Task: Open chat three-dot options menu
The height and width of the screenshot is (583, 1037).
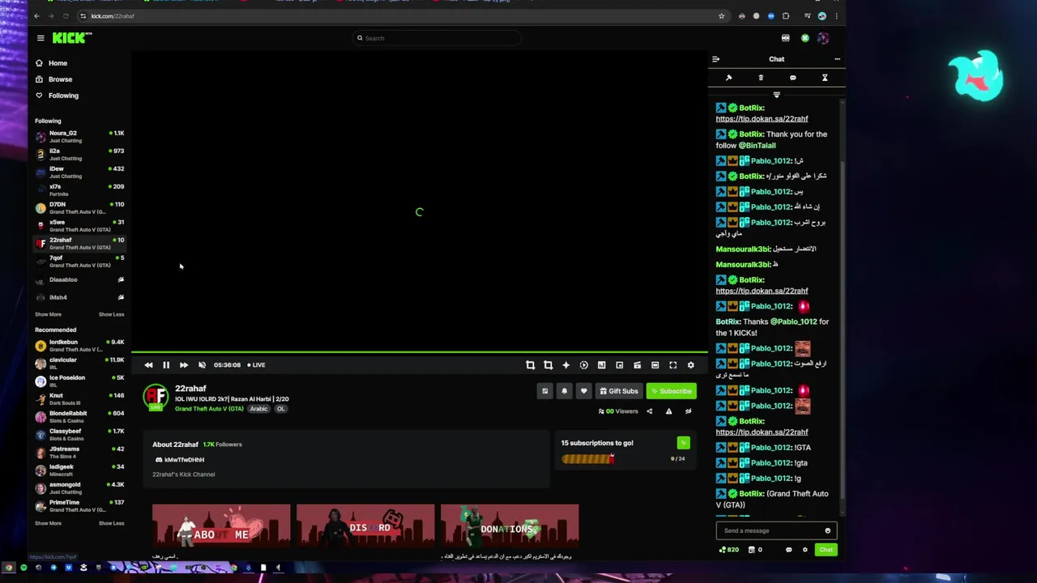Action: point(837,59)
